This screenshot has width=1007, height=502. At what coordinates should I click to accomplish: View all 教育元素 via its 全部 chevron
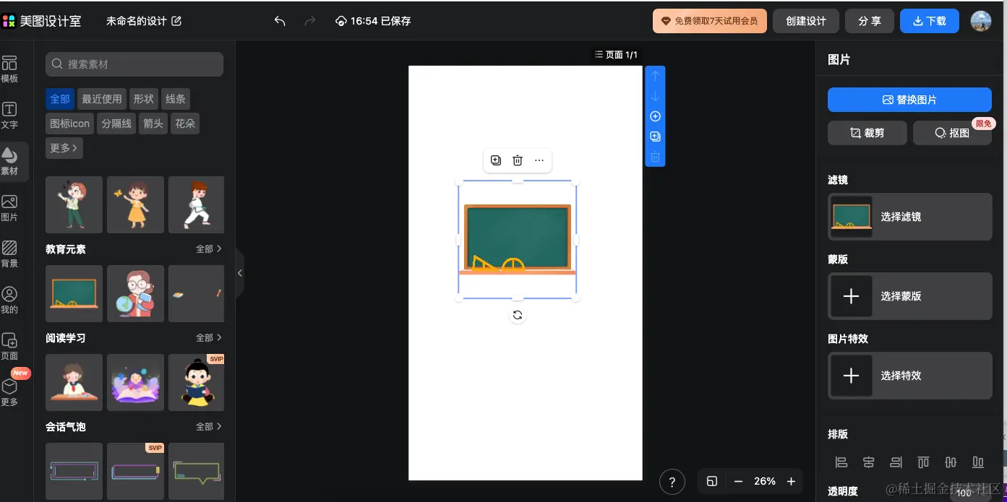(208, 248)
